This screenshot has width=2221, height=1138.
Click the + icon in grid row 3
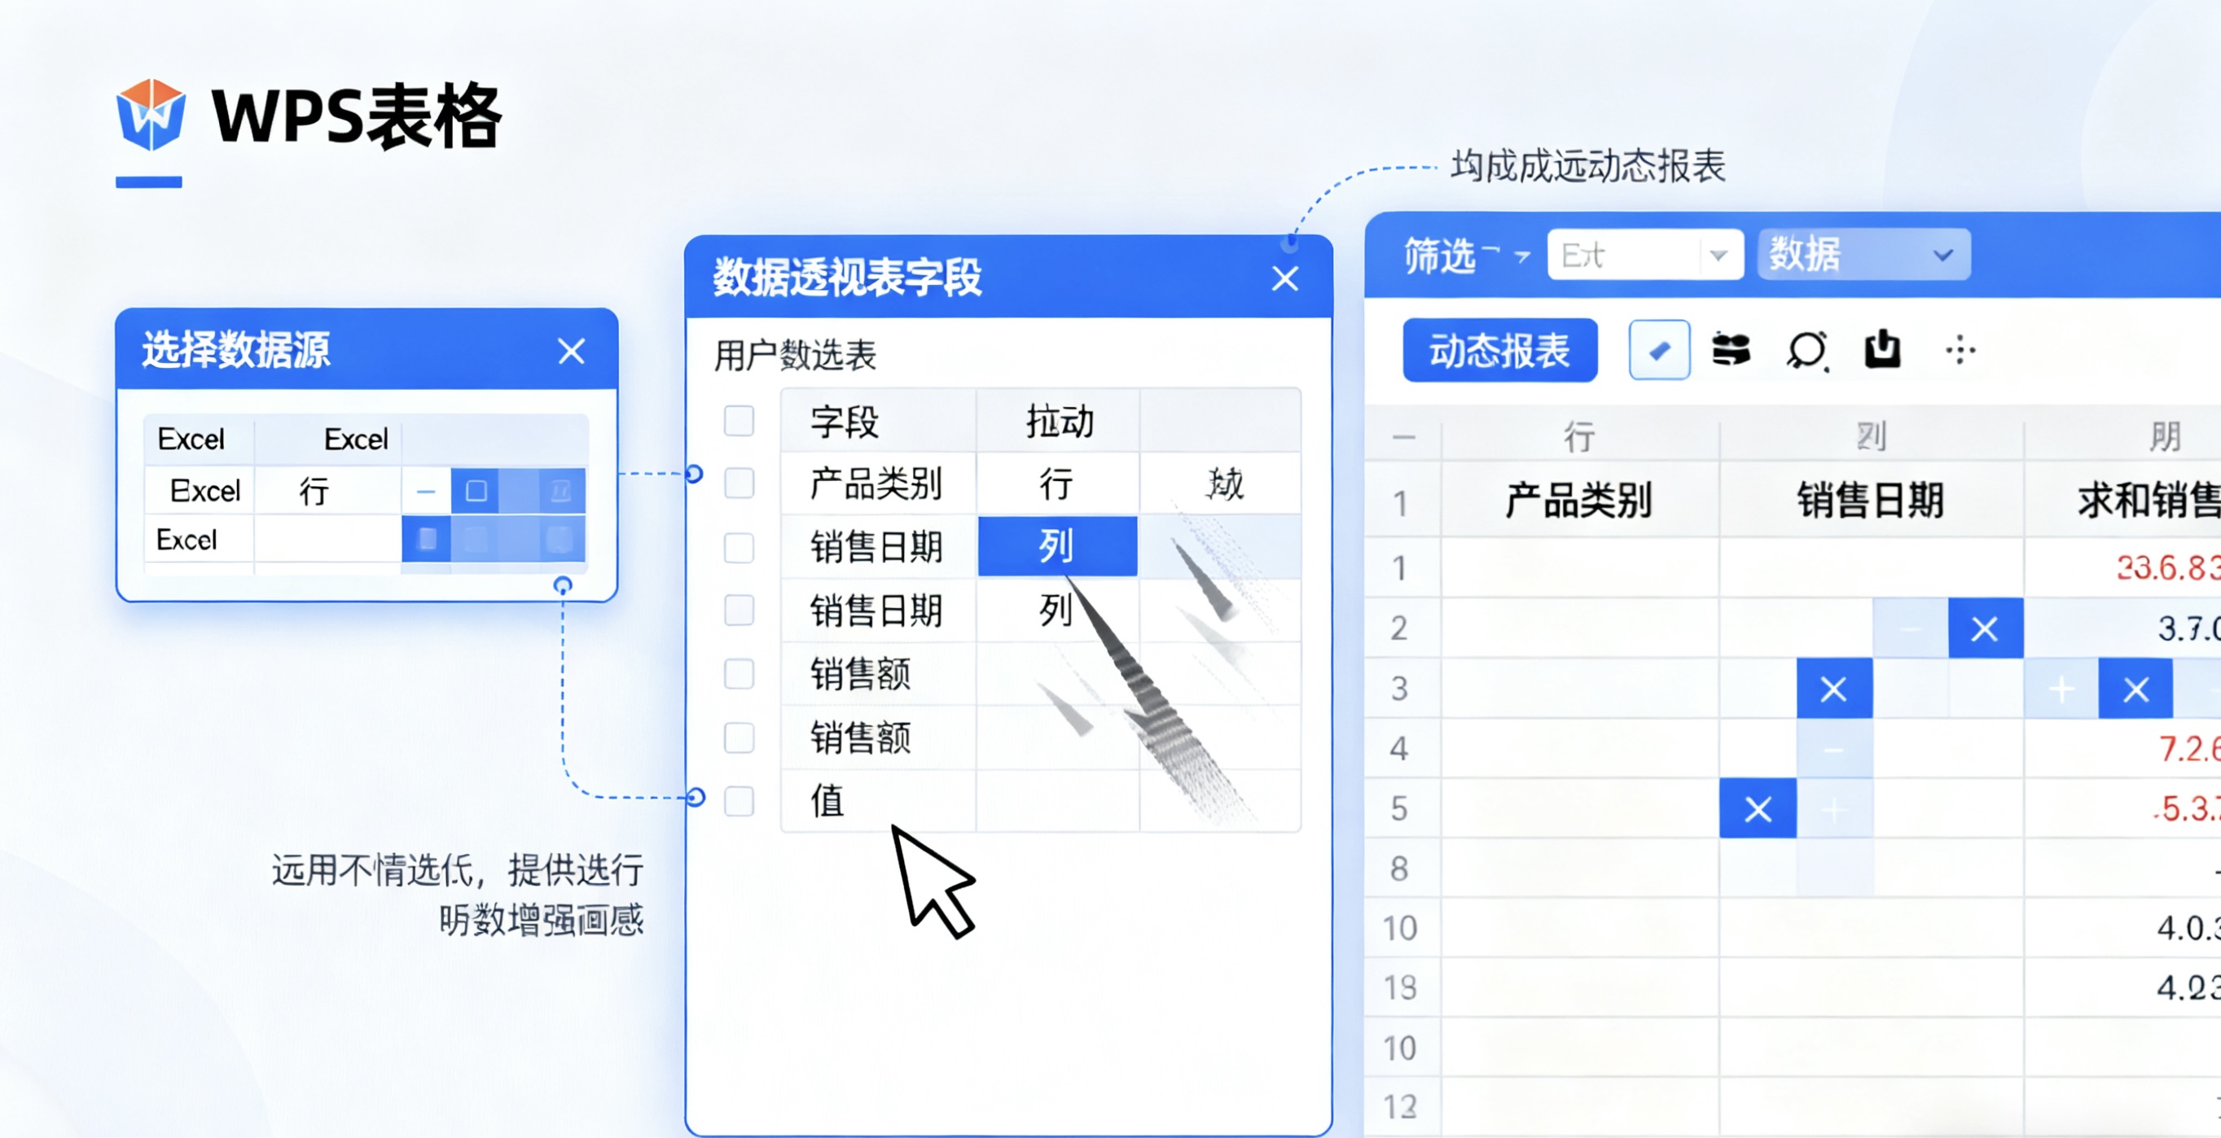tap(2061, 689)
